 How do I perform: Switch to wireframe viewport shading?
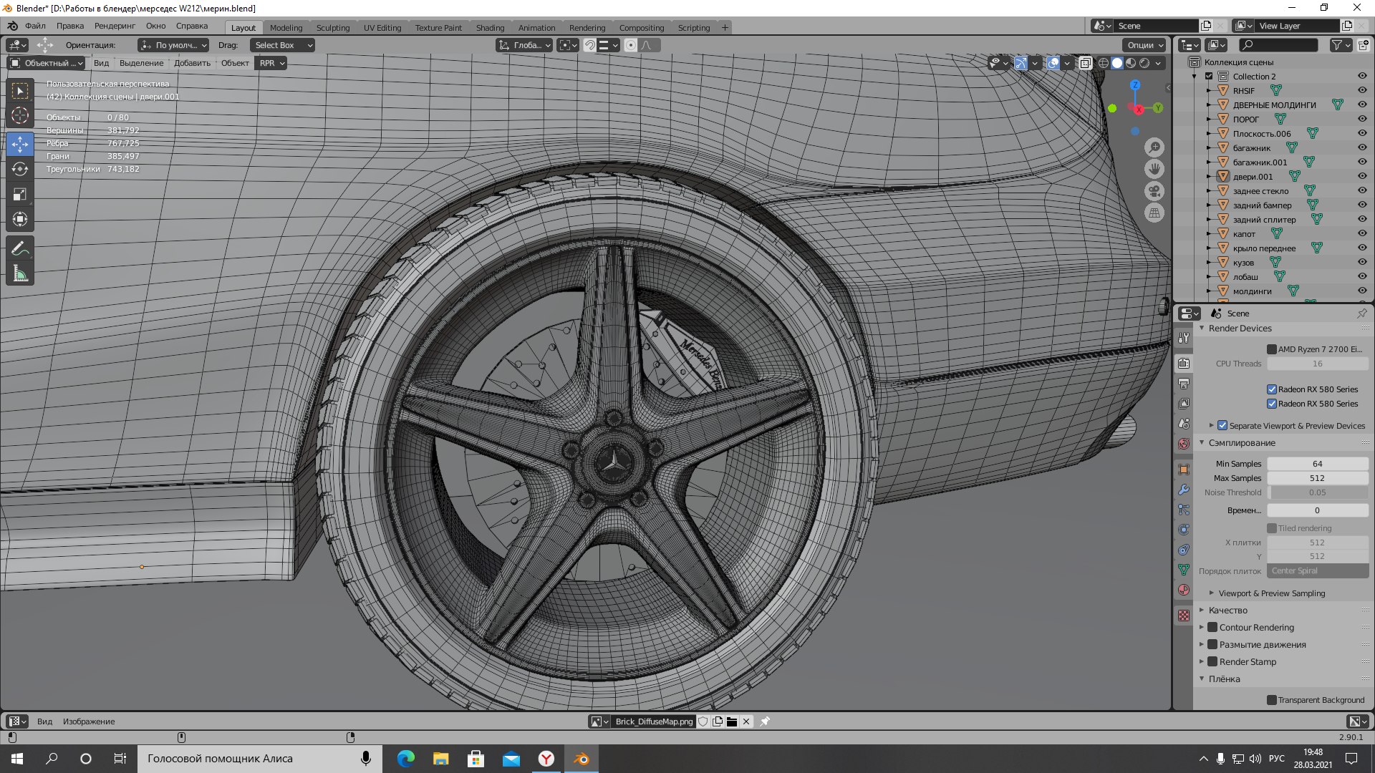click(1104, 63)
